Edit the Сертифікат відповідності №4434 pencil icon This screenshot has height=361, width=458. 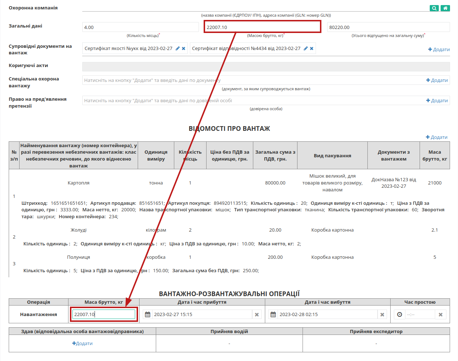point(305,49)
